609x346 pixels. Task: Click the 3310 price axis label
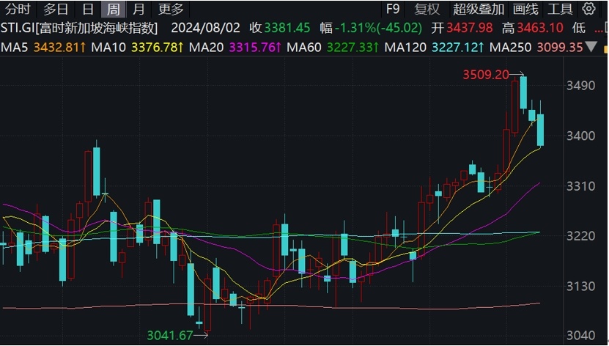point(580,186)
